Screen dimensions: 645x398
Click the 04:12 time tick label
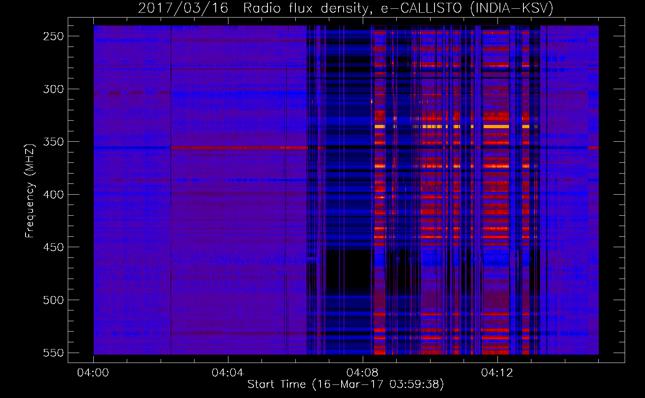point(497,373)
